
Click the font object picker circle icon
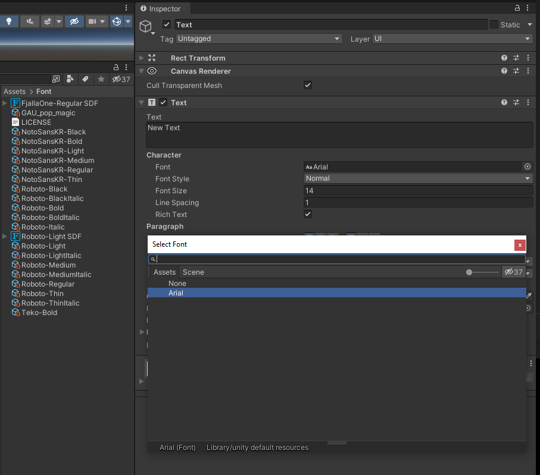(x=527, y=167)
